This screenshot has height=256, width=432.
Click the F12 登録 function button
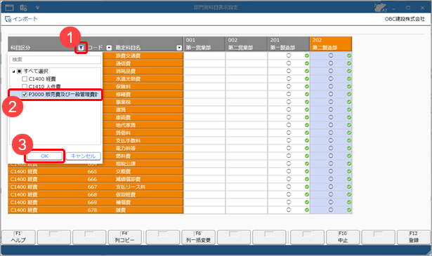414,237
